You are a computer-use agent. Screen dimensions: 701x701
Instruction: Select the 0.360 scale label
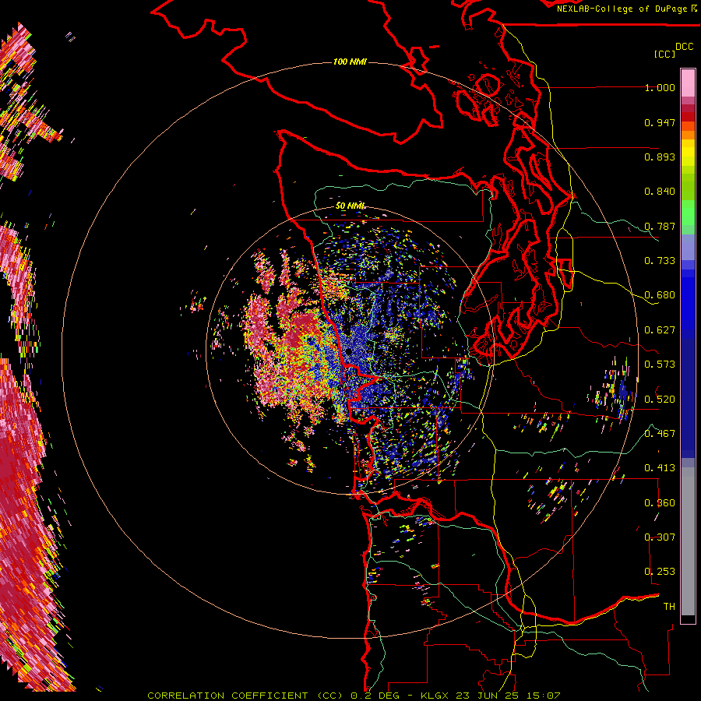[660, 503]
